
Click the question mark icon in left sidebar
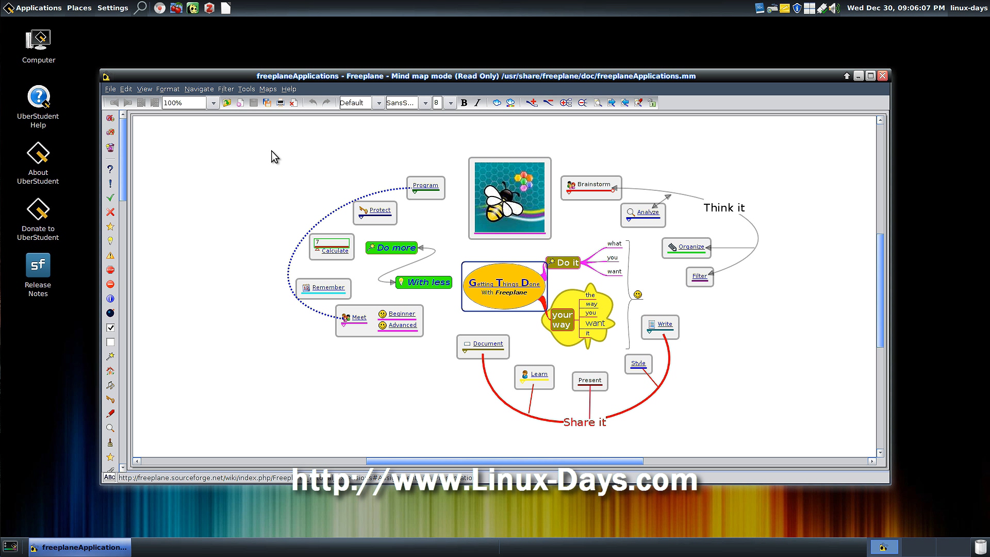(110, 169)
